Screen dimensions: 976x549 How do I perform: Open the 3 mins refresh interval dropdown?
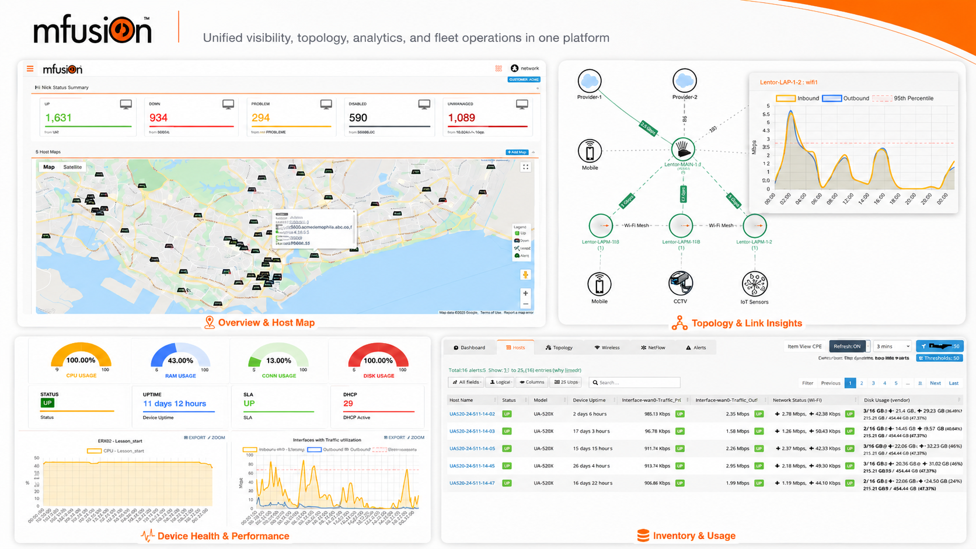(892, 346)
